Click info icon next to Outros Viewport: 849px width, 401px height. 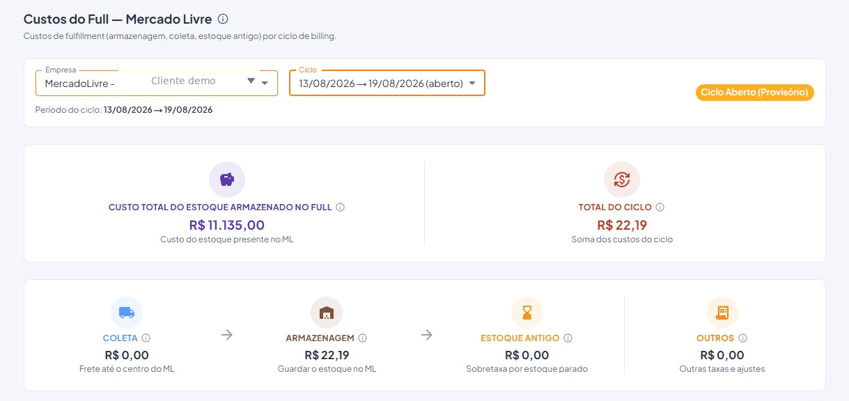[x=743, y=338]
